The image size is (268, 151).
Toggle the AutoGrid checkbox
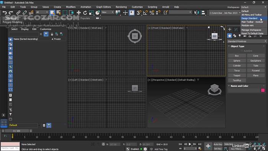click(x=242, y=51)
